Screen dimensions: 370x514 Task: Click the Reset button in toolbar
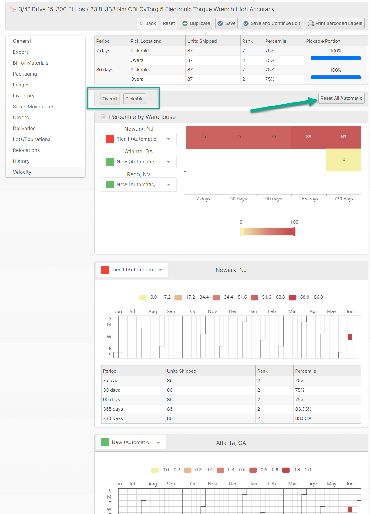point(169,23)
